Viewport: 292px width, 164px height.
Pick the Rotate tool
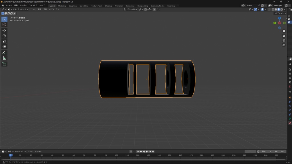[x=4, y=36]
